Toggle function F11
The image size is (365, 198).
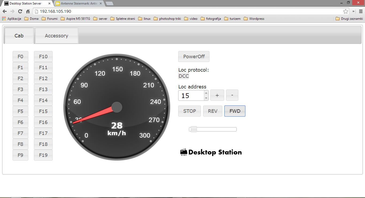click(x=43, y=68)
